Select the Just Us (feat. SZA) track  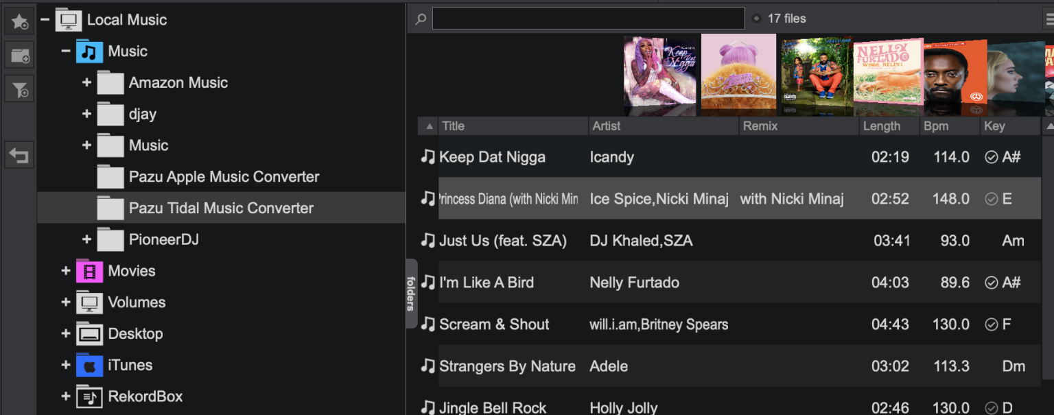502,241
